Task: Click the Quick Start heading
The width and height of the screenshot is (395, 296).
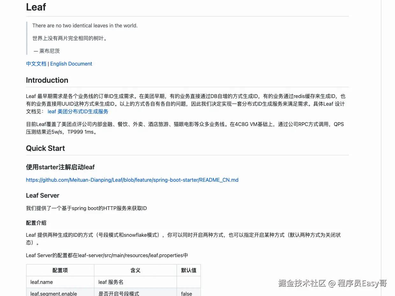Action: (x=45, y=148)
